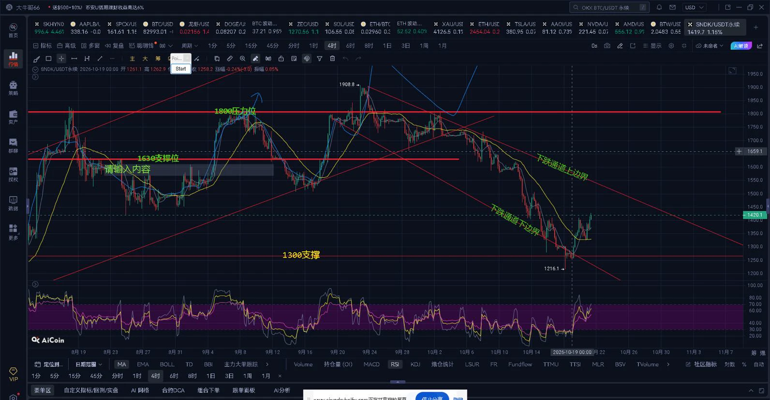Open the AI 网格 bottom tab
Viewport: 770px width, 400px height.
coord(140,390)
